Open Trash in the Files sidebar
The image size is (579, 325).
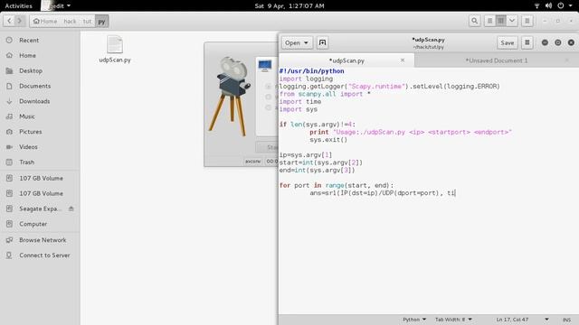pos(26,162)
